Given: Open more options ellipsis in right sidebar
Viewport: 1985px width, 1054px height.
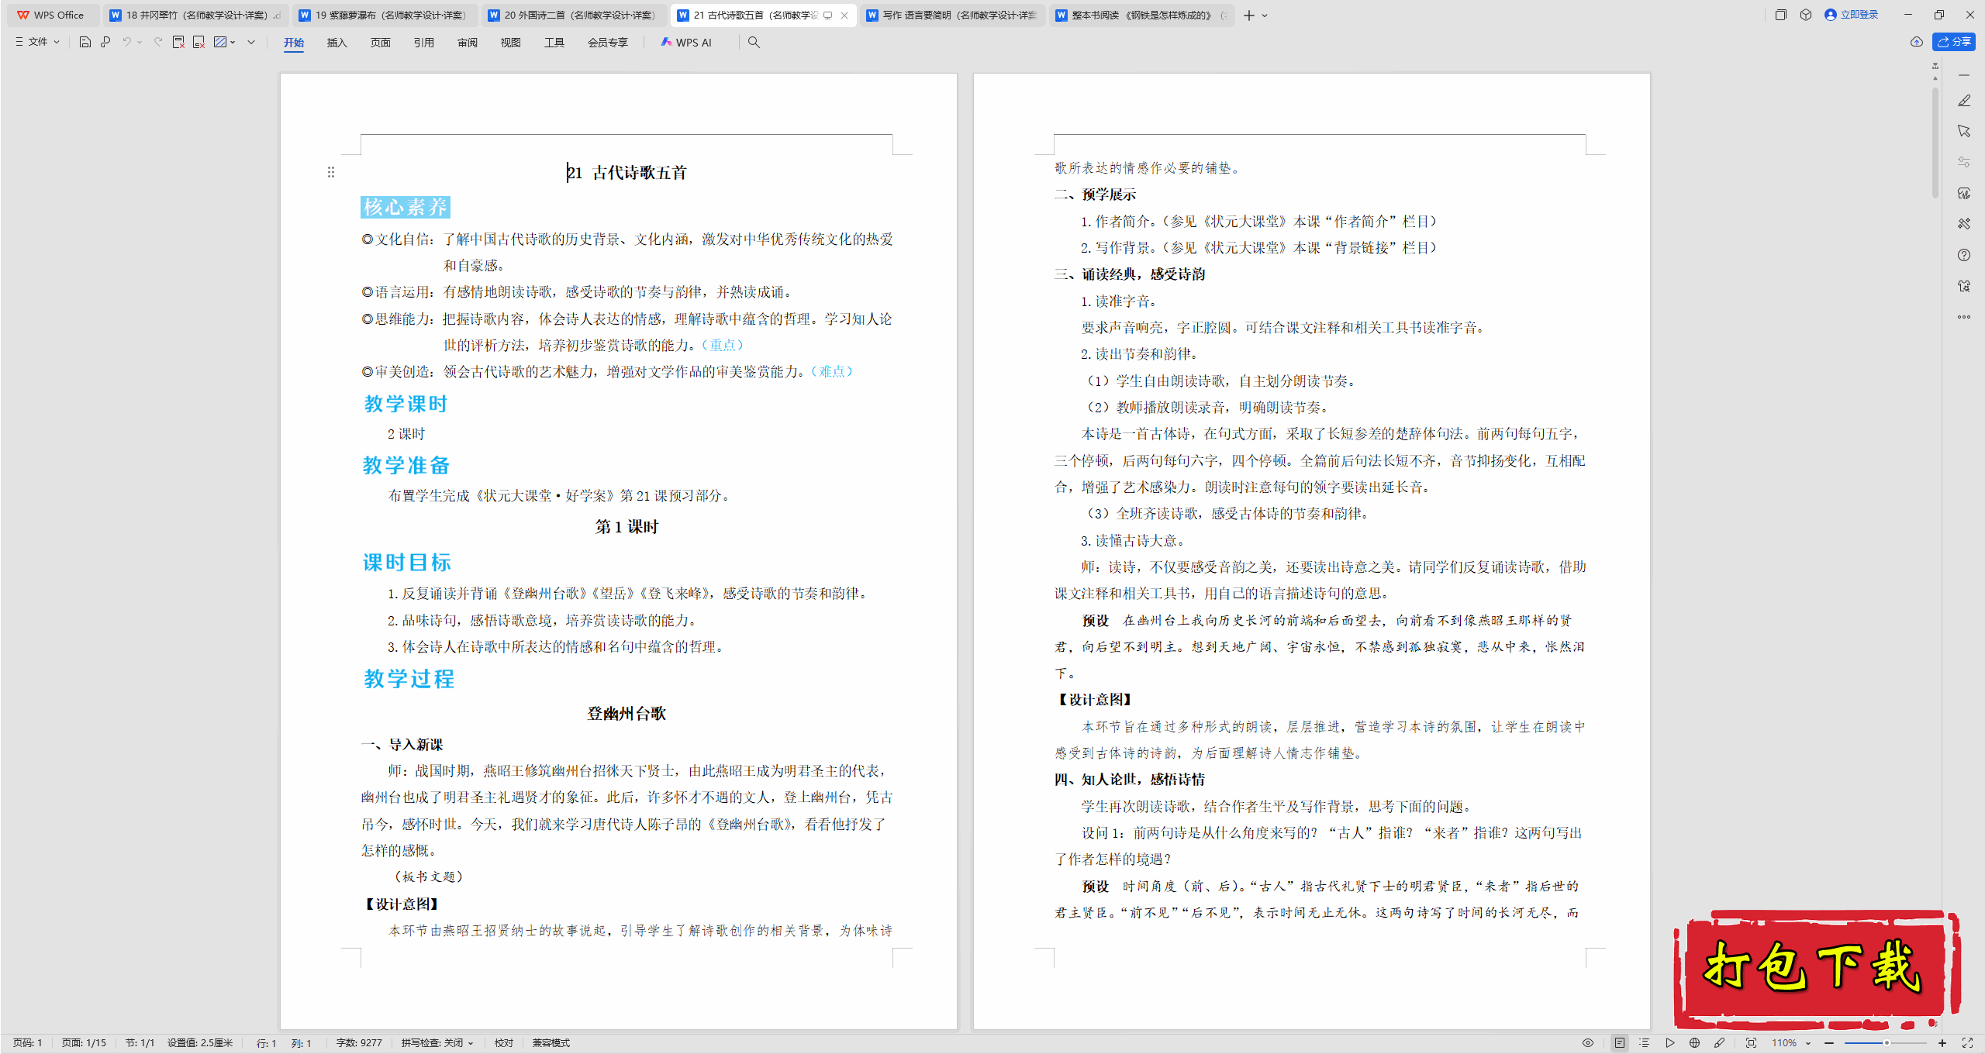Looking at the screenshot, I should point(1964,317).
